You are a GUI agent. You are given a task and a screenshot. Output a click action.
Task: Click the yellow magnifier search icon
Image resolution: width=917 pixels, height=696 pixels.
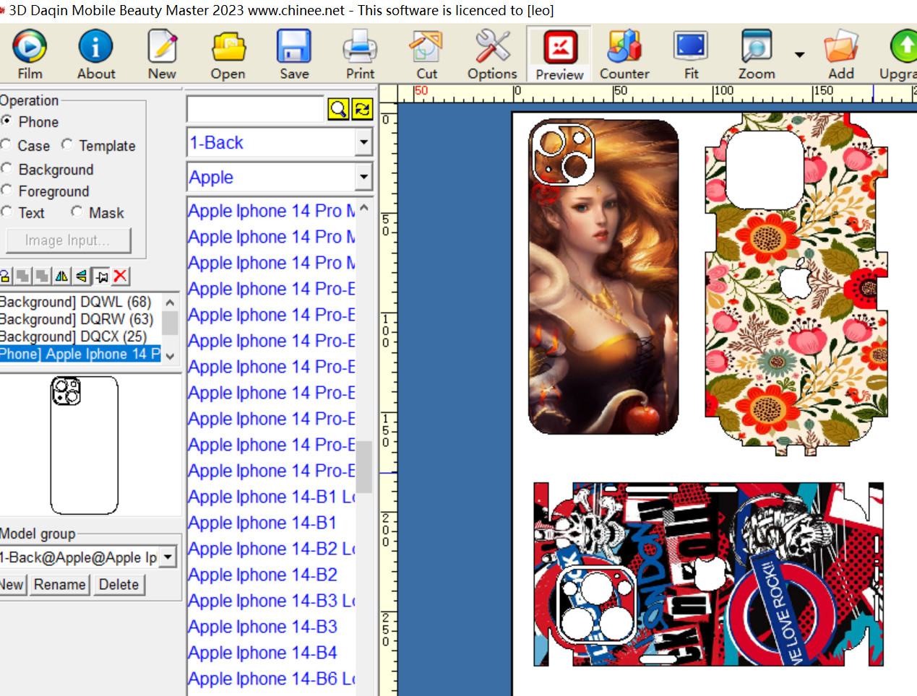(338, 109)
